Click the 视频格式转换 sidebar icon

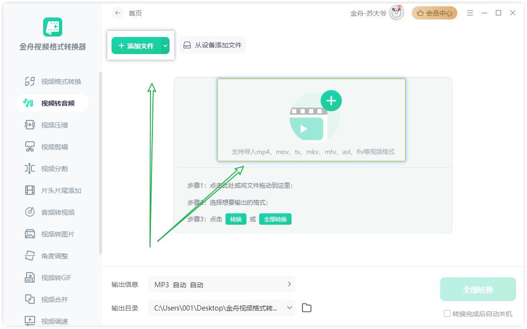(30, 82)
